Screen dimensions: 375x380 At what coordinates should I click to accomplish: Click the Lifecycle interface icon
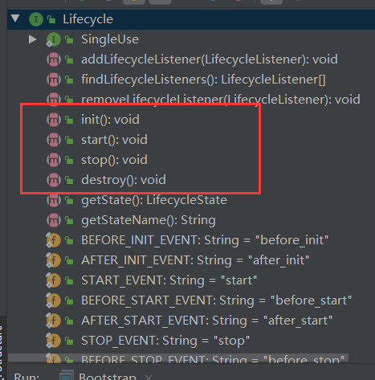coord(36,19)
